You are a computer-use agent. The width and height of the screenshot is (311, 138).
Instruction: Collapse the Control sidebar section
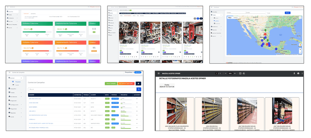pyautogui.click(x=15, y=78)
